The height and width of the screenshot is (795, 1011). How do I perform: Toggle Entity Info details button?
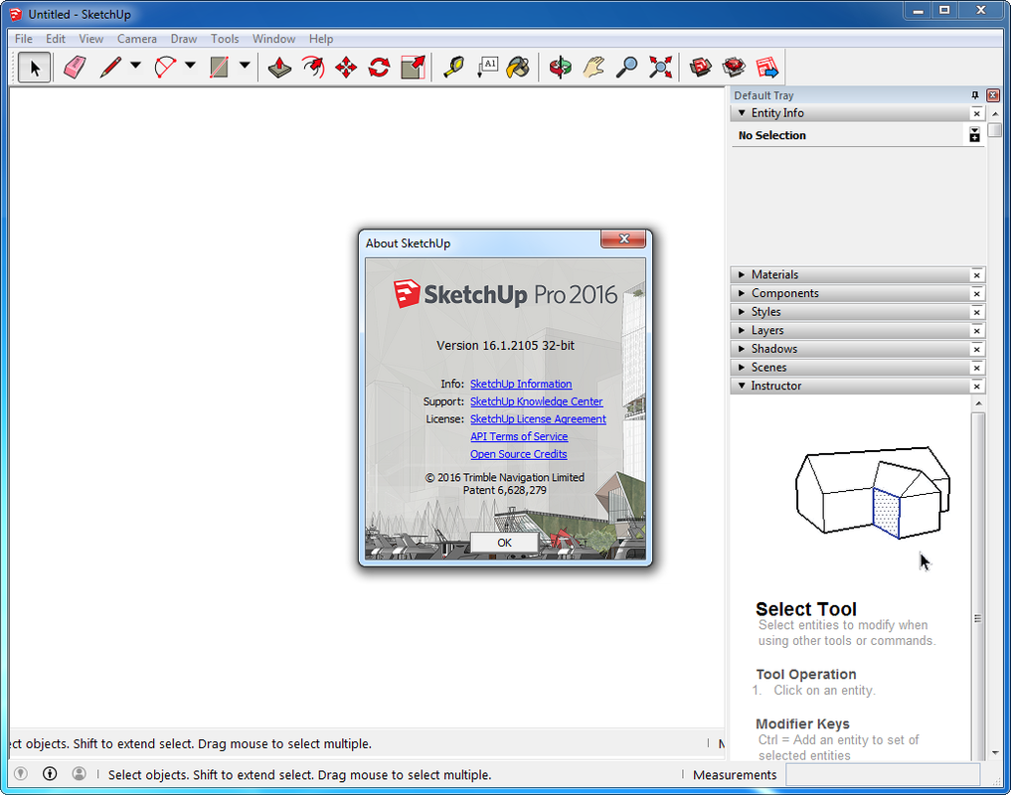pyautogui.click(x=975, y=135)
